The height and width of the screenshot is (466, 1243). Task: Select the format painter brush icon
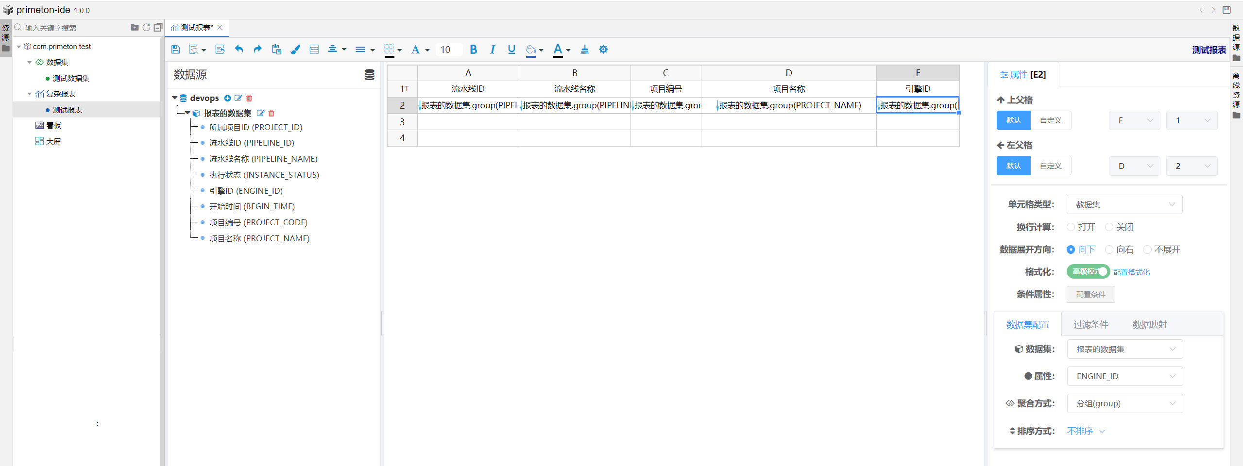coord(295,50)
